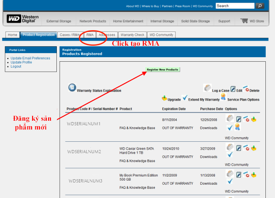Click WD Caviar Green SATA Hard Drive text

[x=137, y=151]
